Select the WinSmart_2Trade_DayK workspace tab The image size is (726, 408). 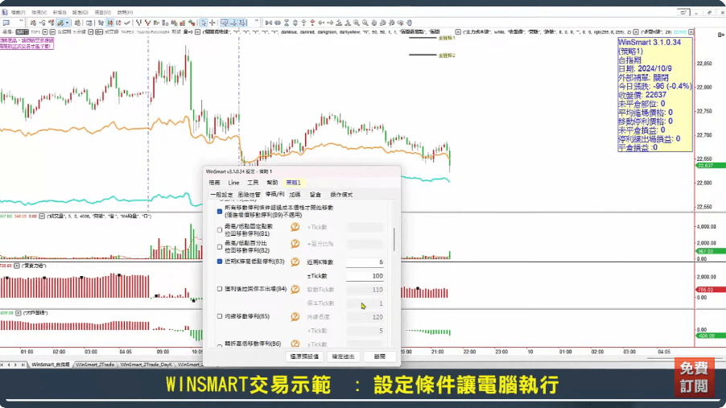point(146,365)
